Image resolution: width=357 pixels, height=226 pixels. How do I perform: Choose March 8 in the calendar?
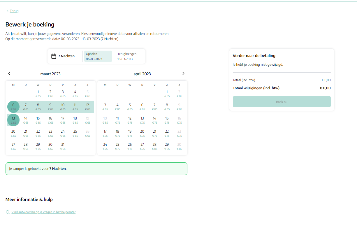38,107
